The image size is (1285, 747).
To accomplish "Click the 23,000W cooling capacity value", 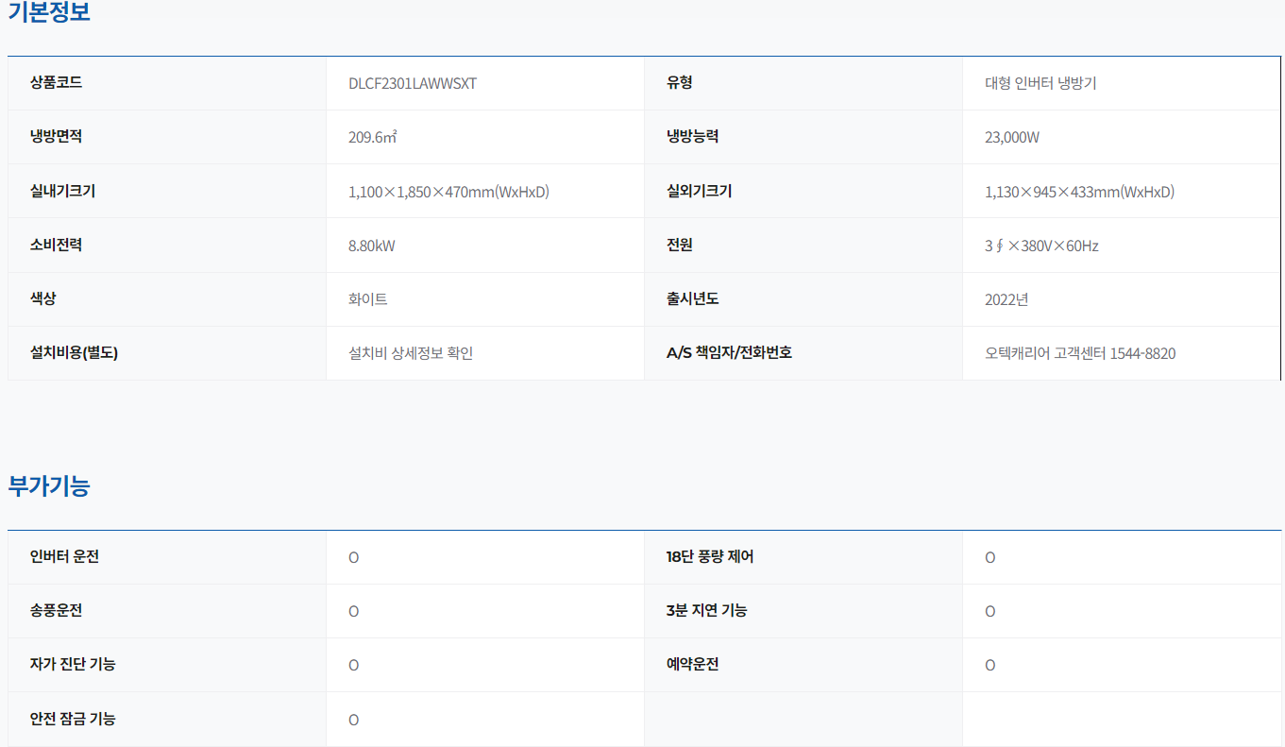I will 1012,137.
